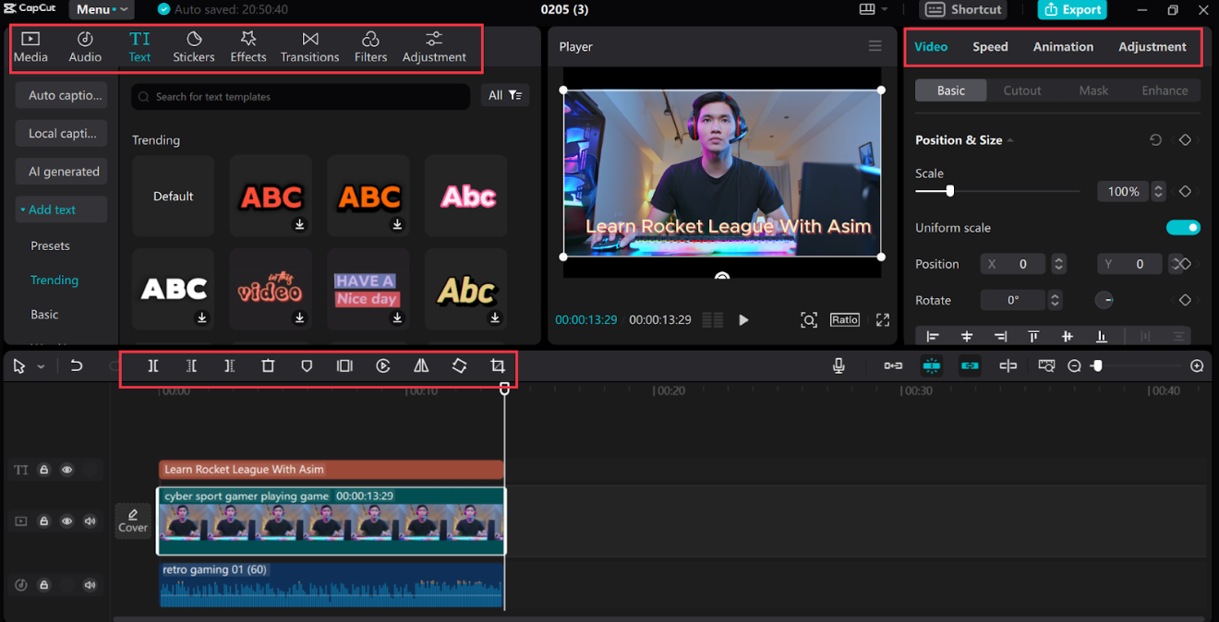This screenshot has height=622, width=1219.
Task: Reset Position & Size with the reset arrow
Action: pyautogui.click(x=1155, y=140)
